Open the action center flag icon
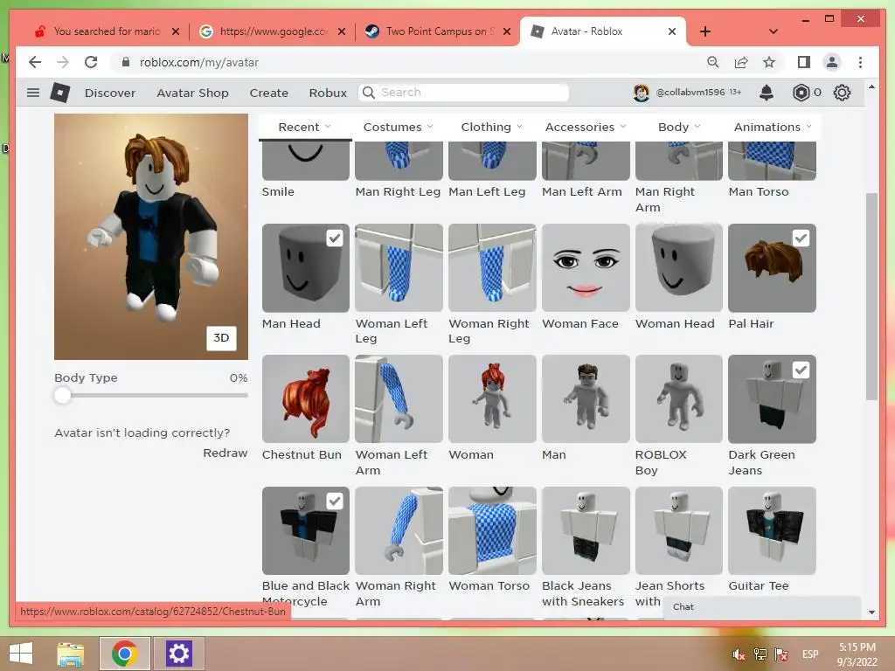Screen dimensions: 895x671 [781, 654]
